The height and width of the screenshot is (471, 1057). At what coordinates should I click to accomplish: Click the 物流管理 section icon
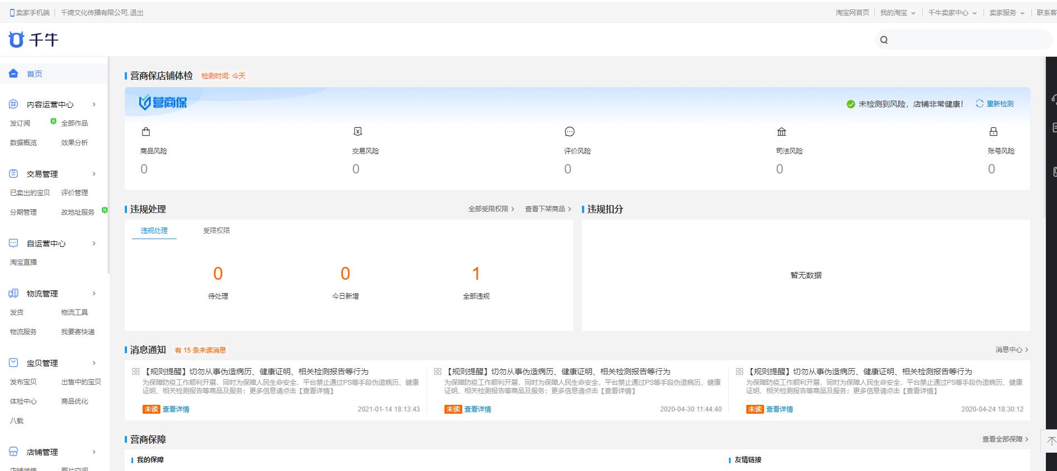[13, 293]
